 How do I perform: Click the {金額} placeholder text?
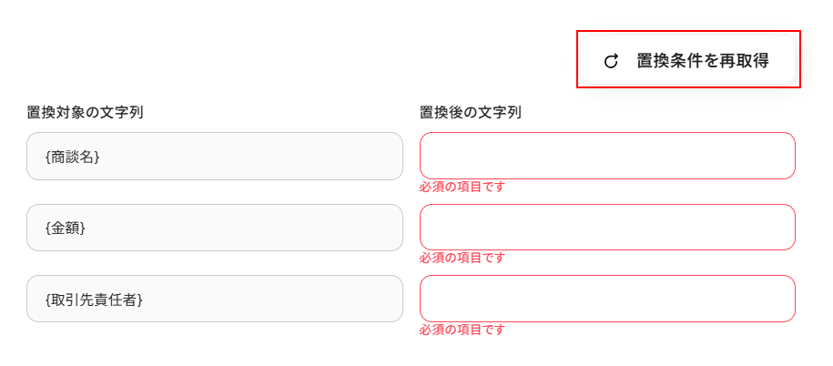pyautogui.click(x=65, y=228)
